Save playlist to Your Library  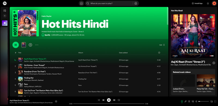click(x=30, y=45)
